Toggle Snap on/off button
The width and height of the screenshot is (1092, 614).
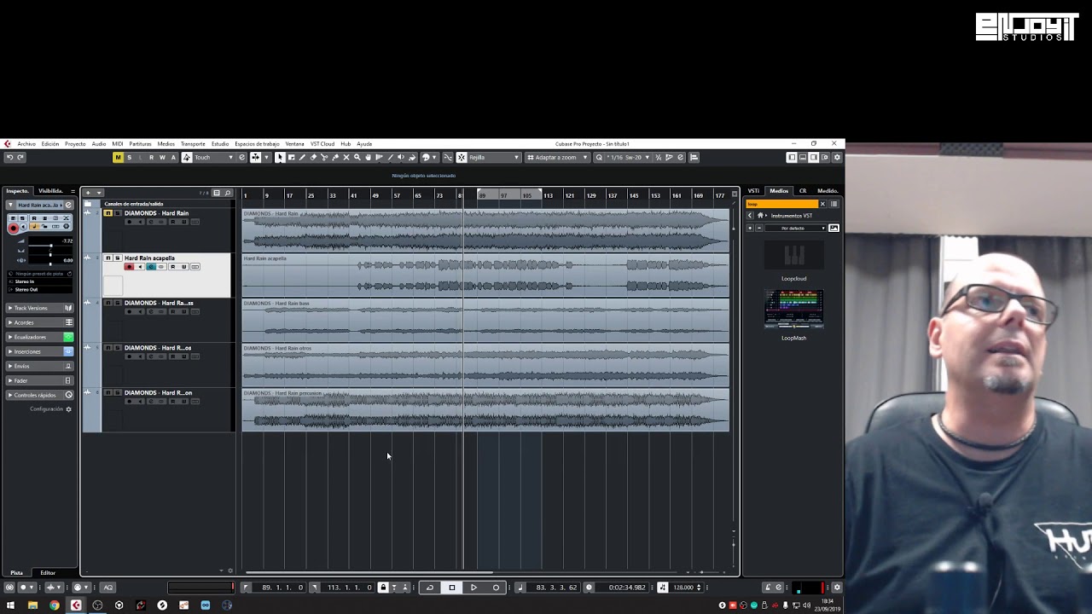pyautogui.click(x=462, y=157)
